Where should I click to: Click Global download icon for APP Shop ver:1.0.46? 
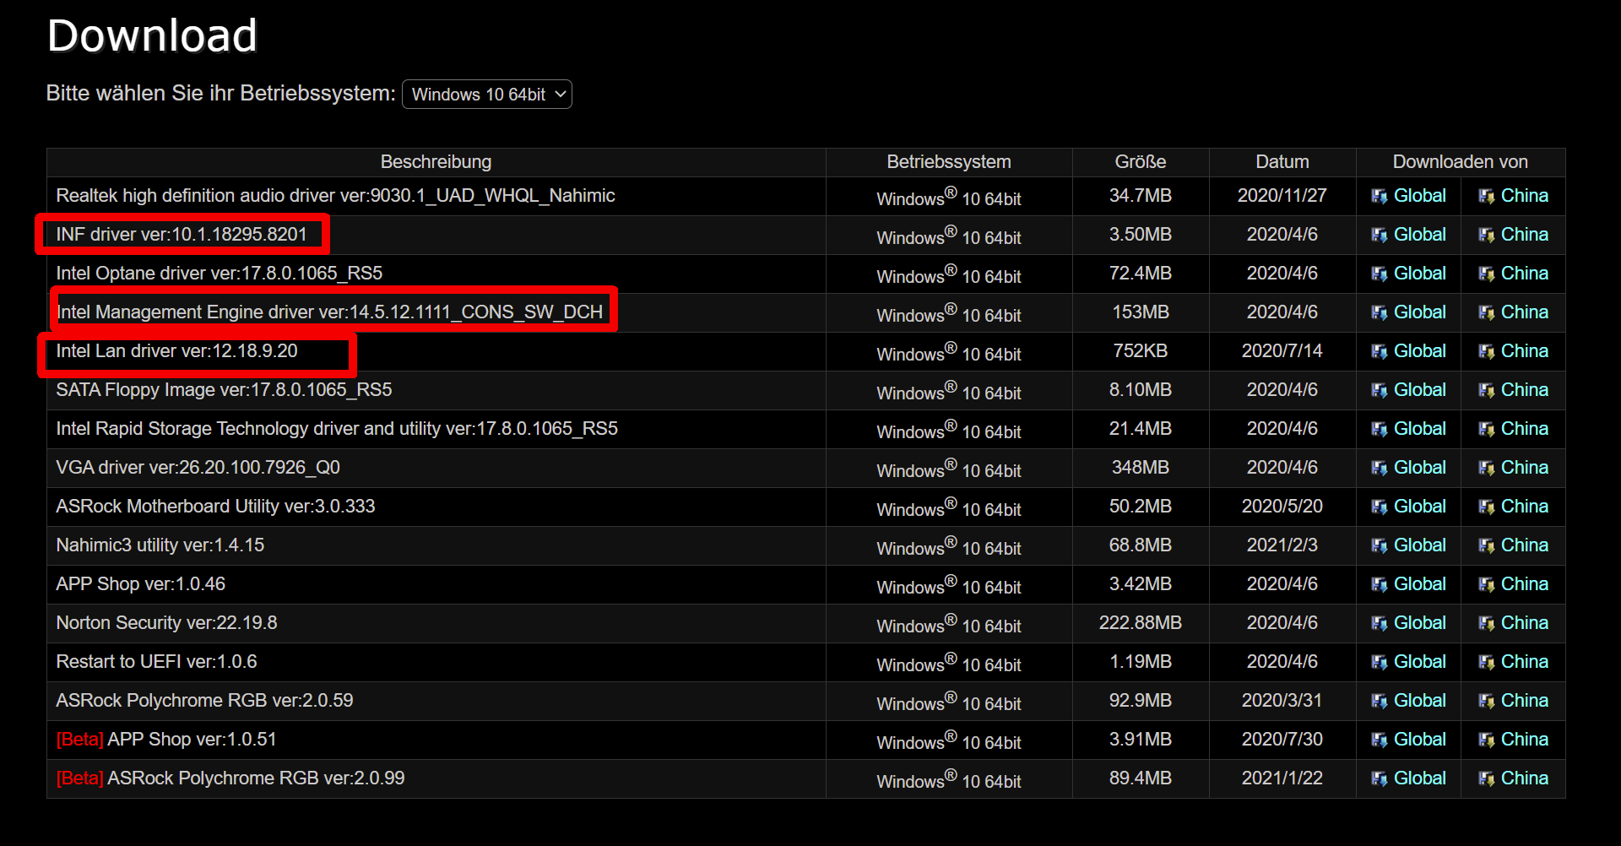click(x=1379, y=584)
